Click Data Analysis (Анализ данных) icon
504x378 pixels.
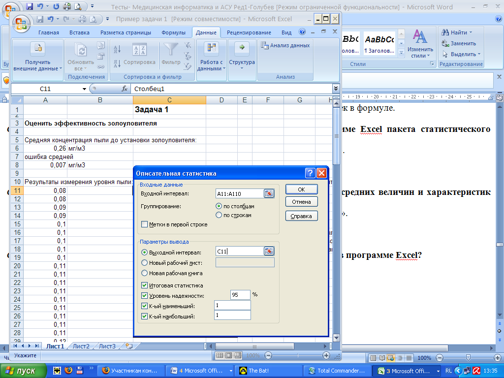(x=285, y=45)
